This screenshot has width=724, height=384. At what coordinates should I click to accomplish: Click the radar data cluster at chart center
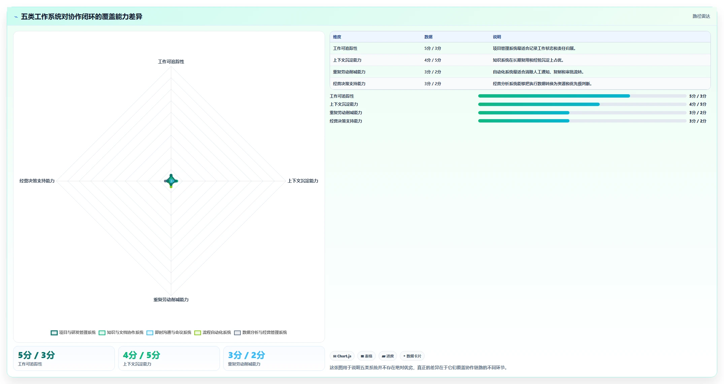pos(171,181)
